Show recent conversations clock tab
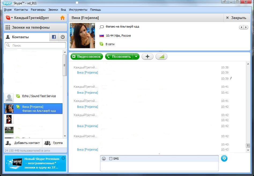This screenshot has height=176, width=254. pos(63,37)
